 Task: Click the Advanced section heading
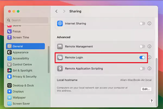[64, 37]
